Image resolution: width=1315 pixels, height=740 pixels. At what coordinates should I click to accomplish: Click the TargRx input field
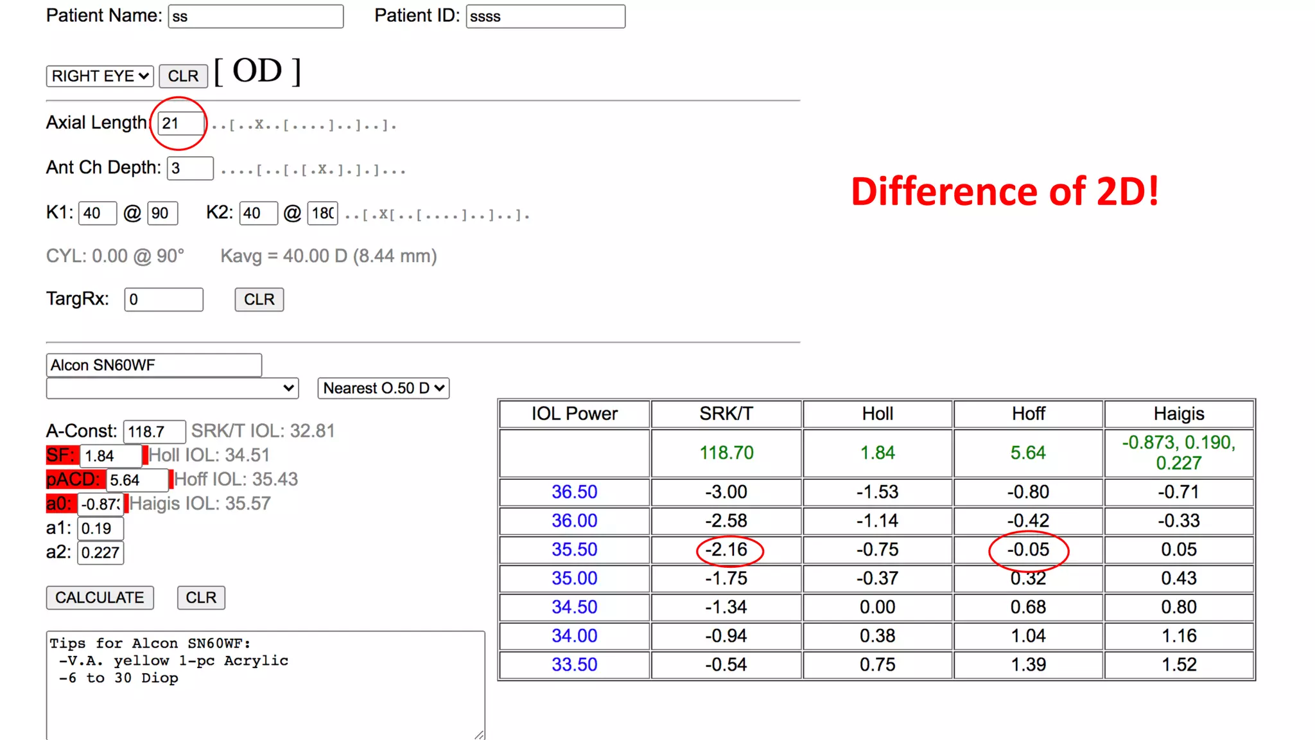pos(163,299)
